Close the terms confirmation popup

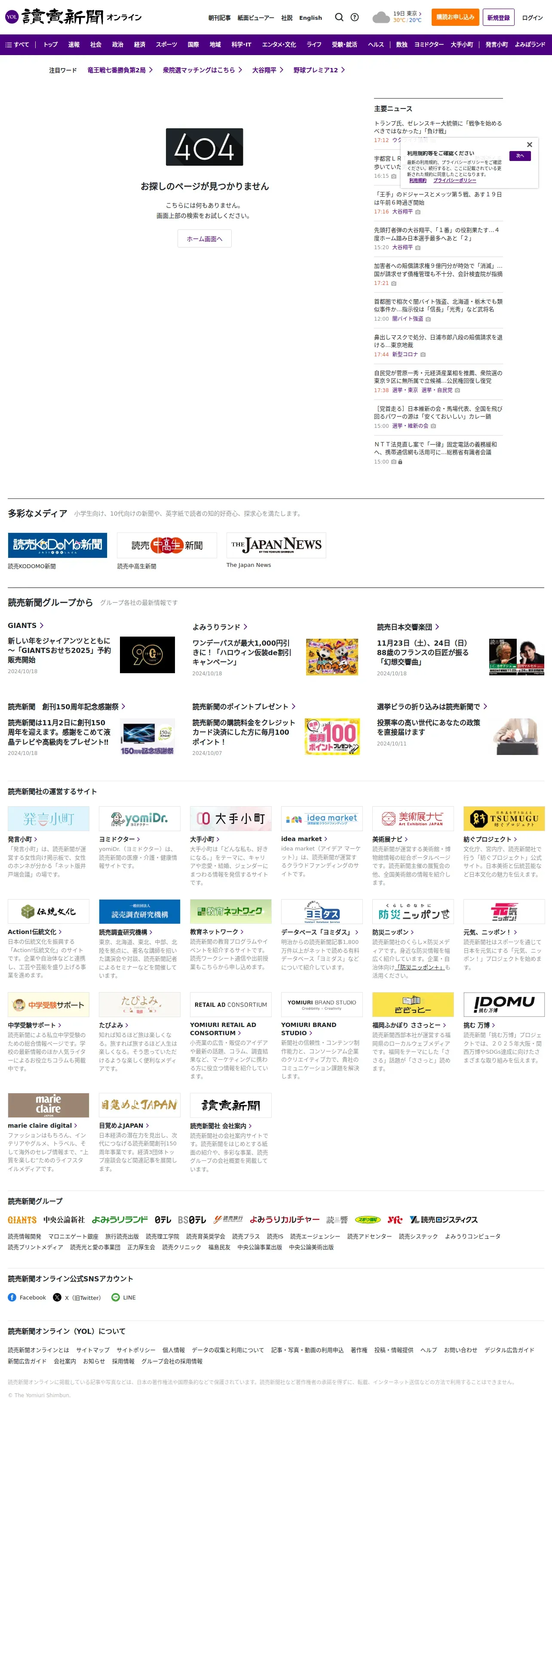tap(530, 145)
